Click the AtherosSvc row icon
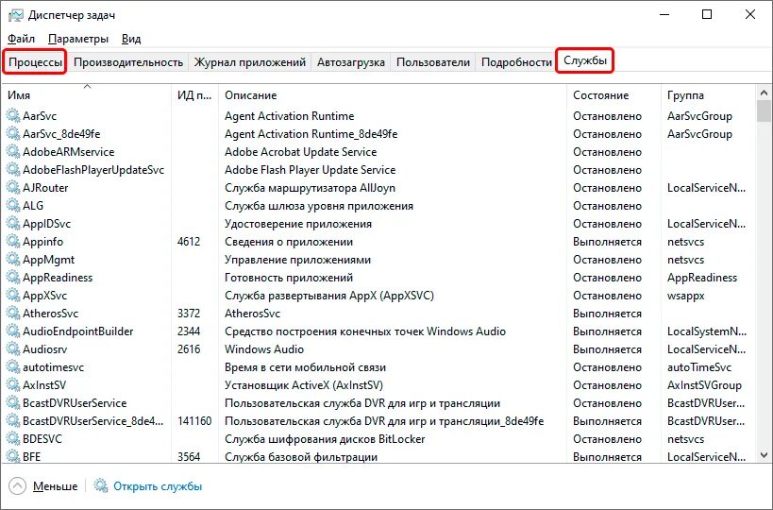The width and height of the screenshot is (773, 510). coord(13,314)
